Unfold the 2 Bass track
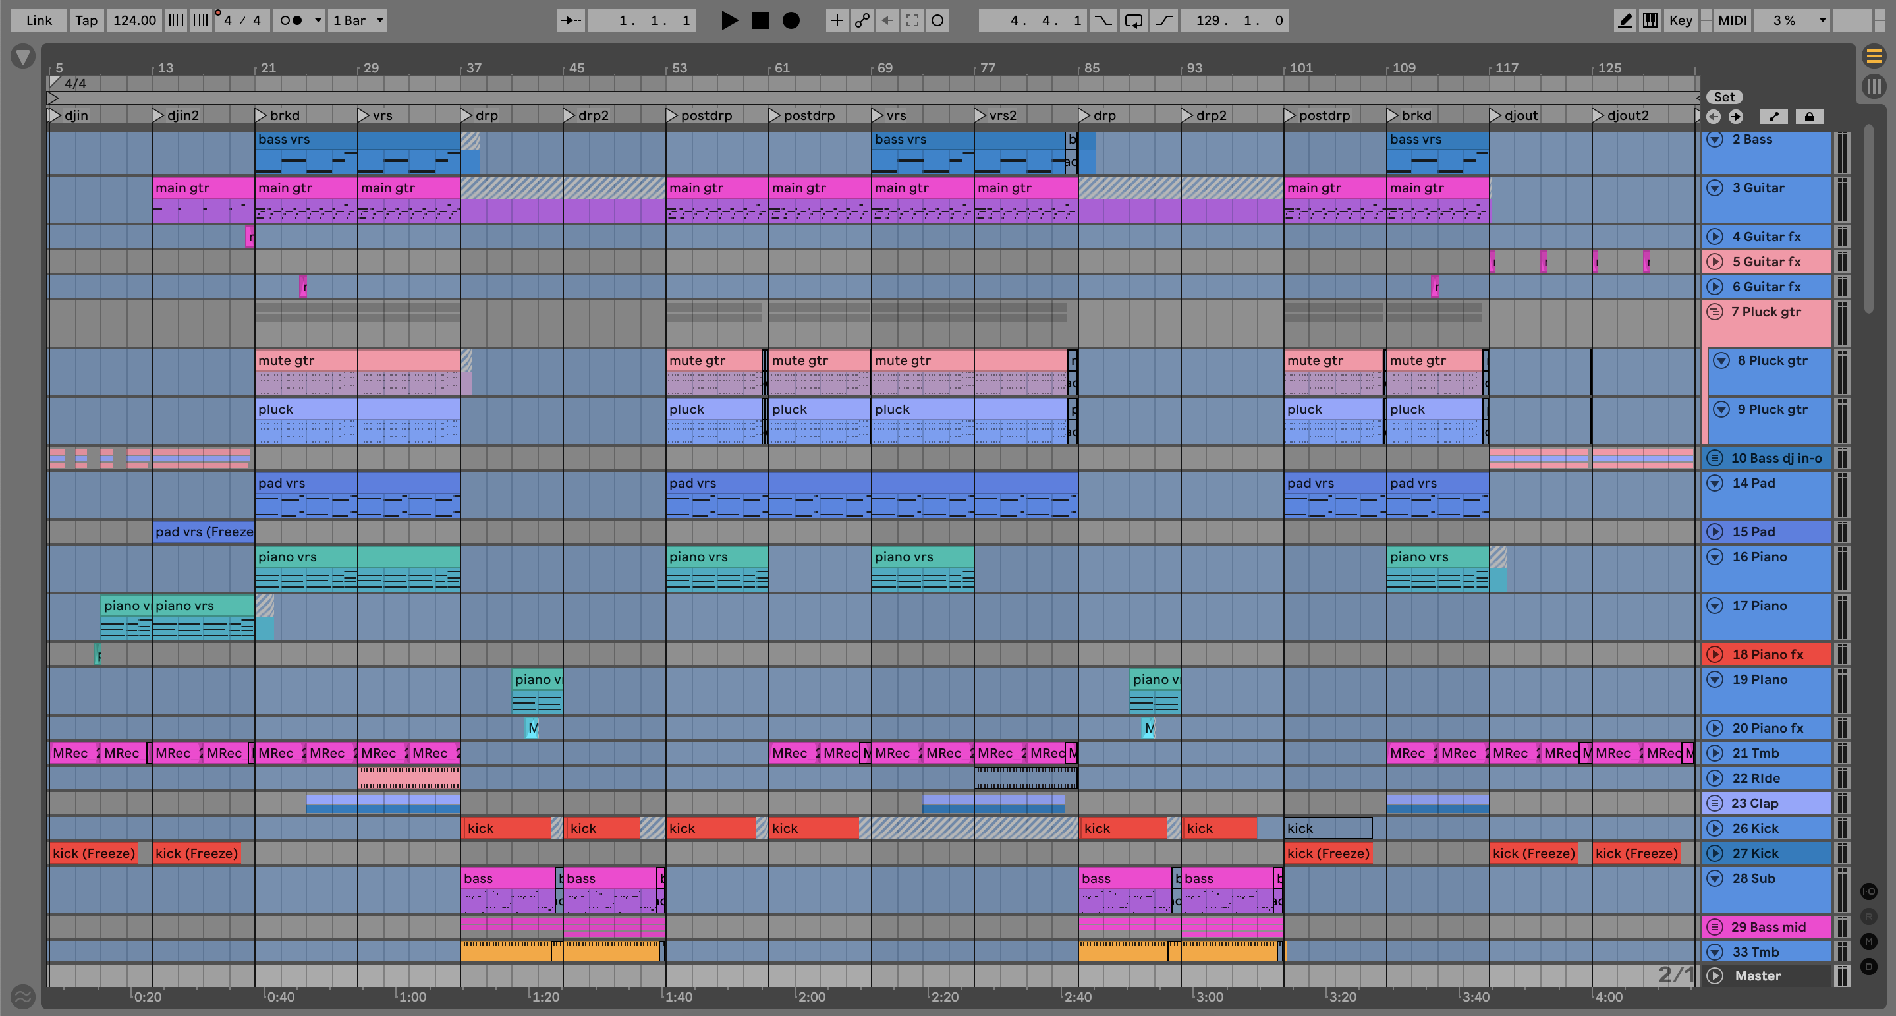This screenshot has width=1896, height=1016. click(1714, 140)
